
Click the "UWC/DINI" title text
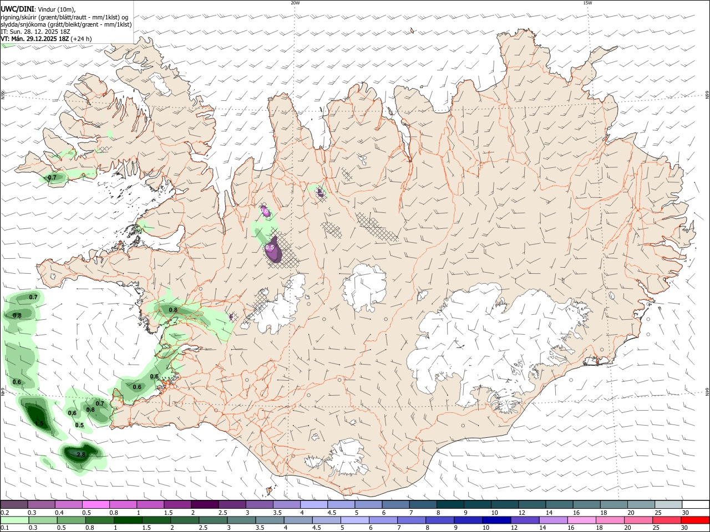(x=17, y=9)
